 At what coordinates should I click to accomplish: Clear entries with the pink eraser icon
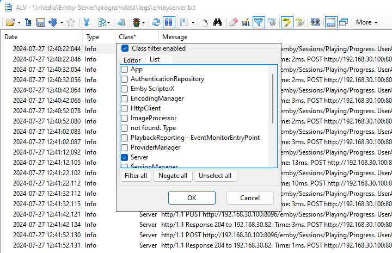[x=234, y=22]
